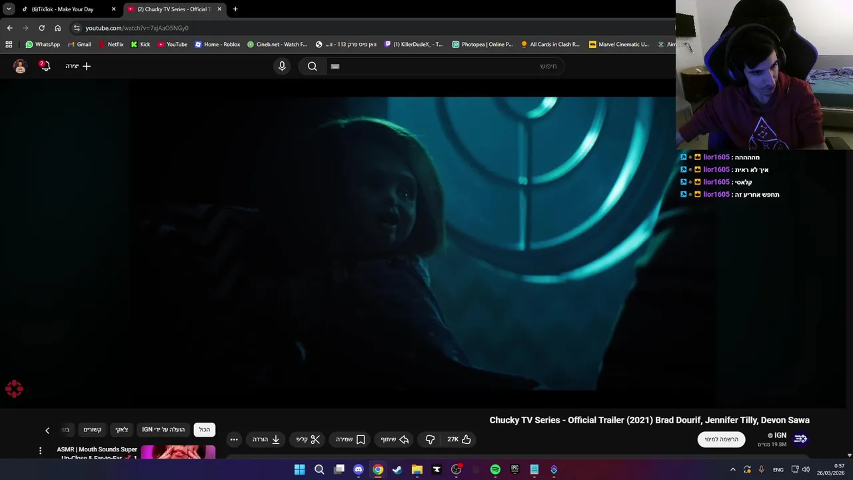This screenshot has height=480, width=853.
Task: Click the Save (שמירה) bookmark button
Action: click(x=351, y=439)
